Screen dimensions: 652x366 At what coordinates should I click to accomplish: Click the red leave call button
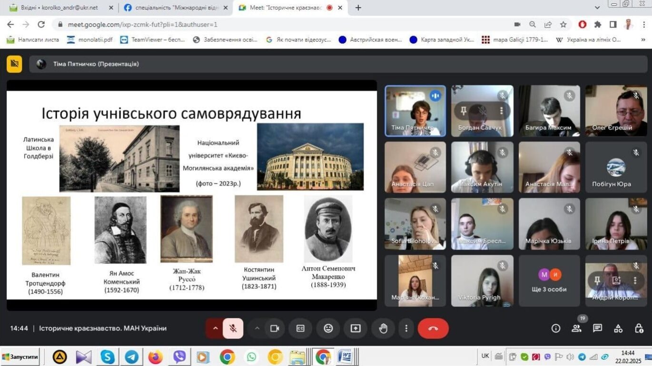coord(433,328)
